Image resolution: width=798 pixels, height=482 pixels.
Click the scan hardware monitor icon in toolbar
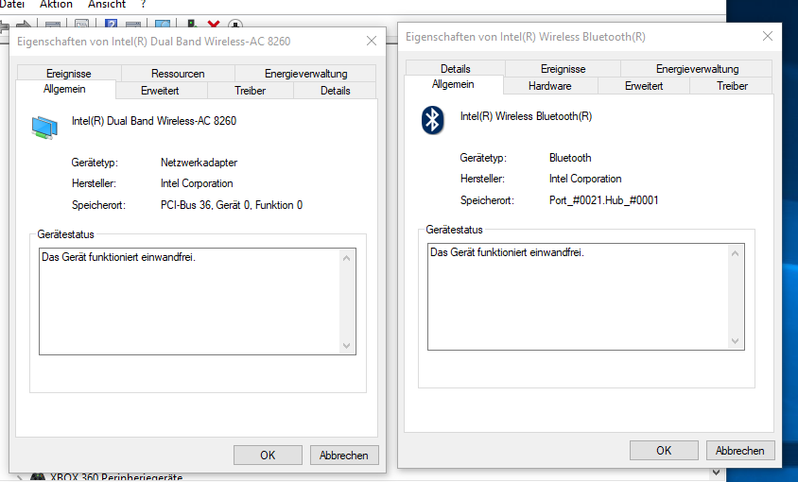tap(163, 24)
